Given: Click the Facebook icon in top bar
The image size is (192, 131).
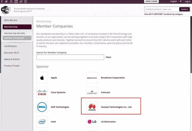Looking at the screenshot, I should pyautogui.click(x=2, y=2).
